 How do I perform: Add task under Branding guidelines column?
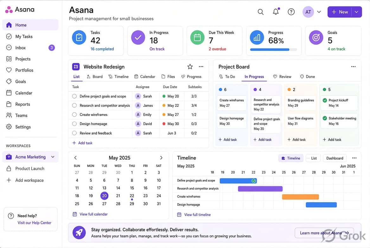[297, 139]
